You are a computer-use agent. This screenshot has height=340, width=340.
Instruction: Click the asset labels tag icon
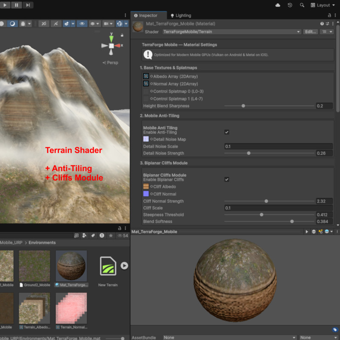[x=335, y=330]
